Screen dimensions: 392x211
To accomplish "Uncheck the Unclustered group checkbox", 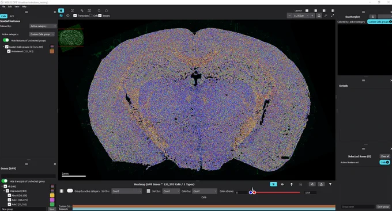I will 9,51.
